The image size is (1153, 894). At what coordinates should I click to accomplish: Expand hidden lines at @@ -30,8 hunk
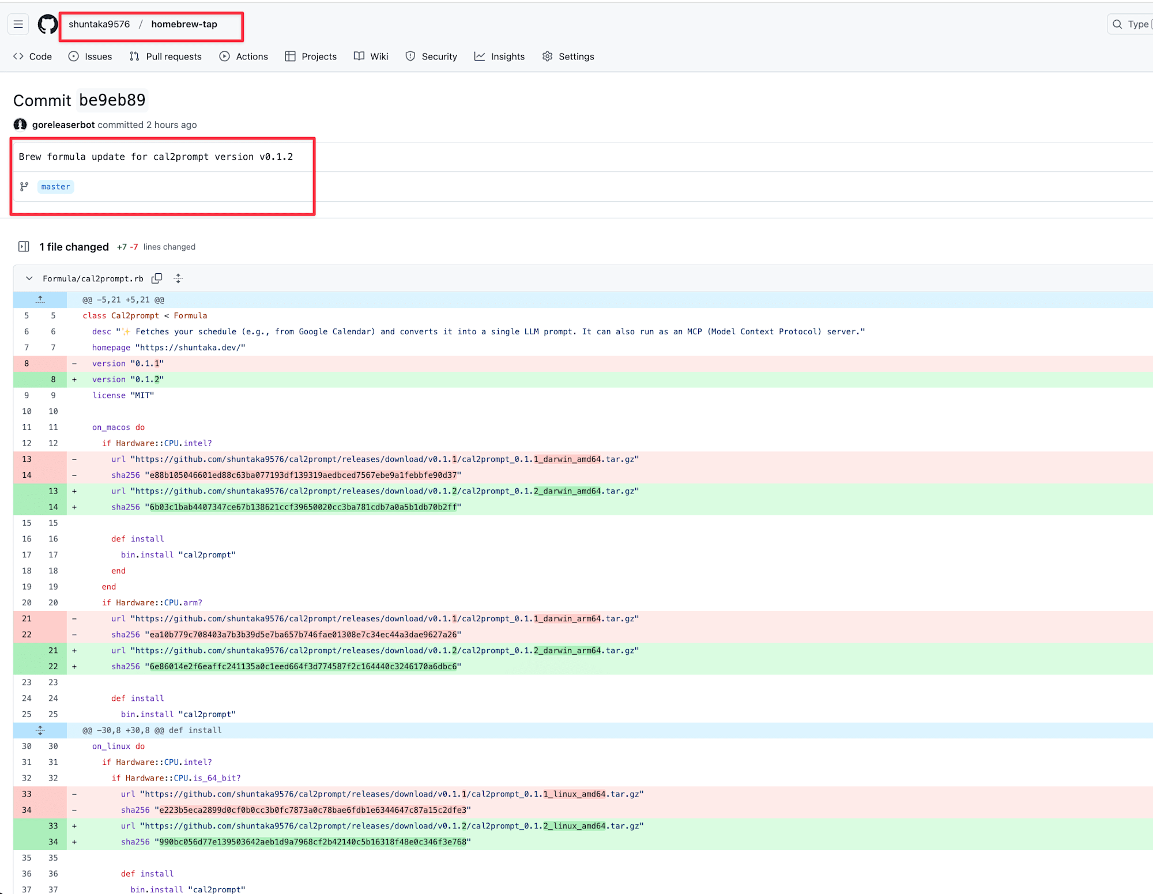click(40, 730)
